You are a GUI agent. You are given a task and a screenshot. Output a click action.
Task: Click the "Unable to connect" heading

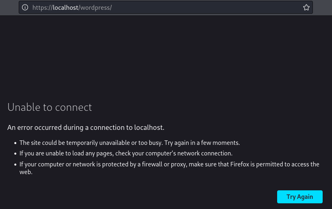[50, 107]
